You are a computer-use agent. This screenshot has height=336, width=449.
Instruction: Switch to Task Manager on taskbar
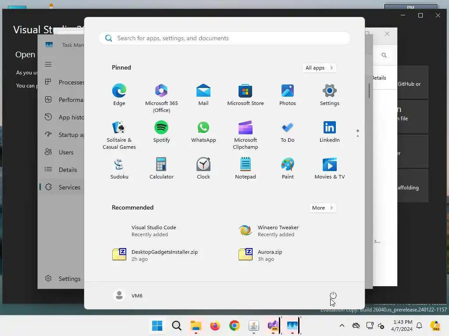pyautogui.click(x=292, y=325)
